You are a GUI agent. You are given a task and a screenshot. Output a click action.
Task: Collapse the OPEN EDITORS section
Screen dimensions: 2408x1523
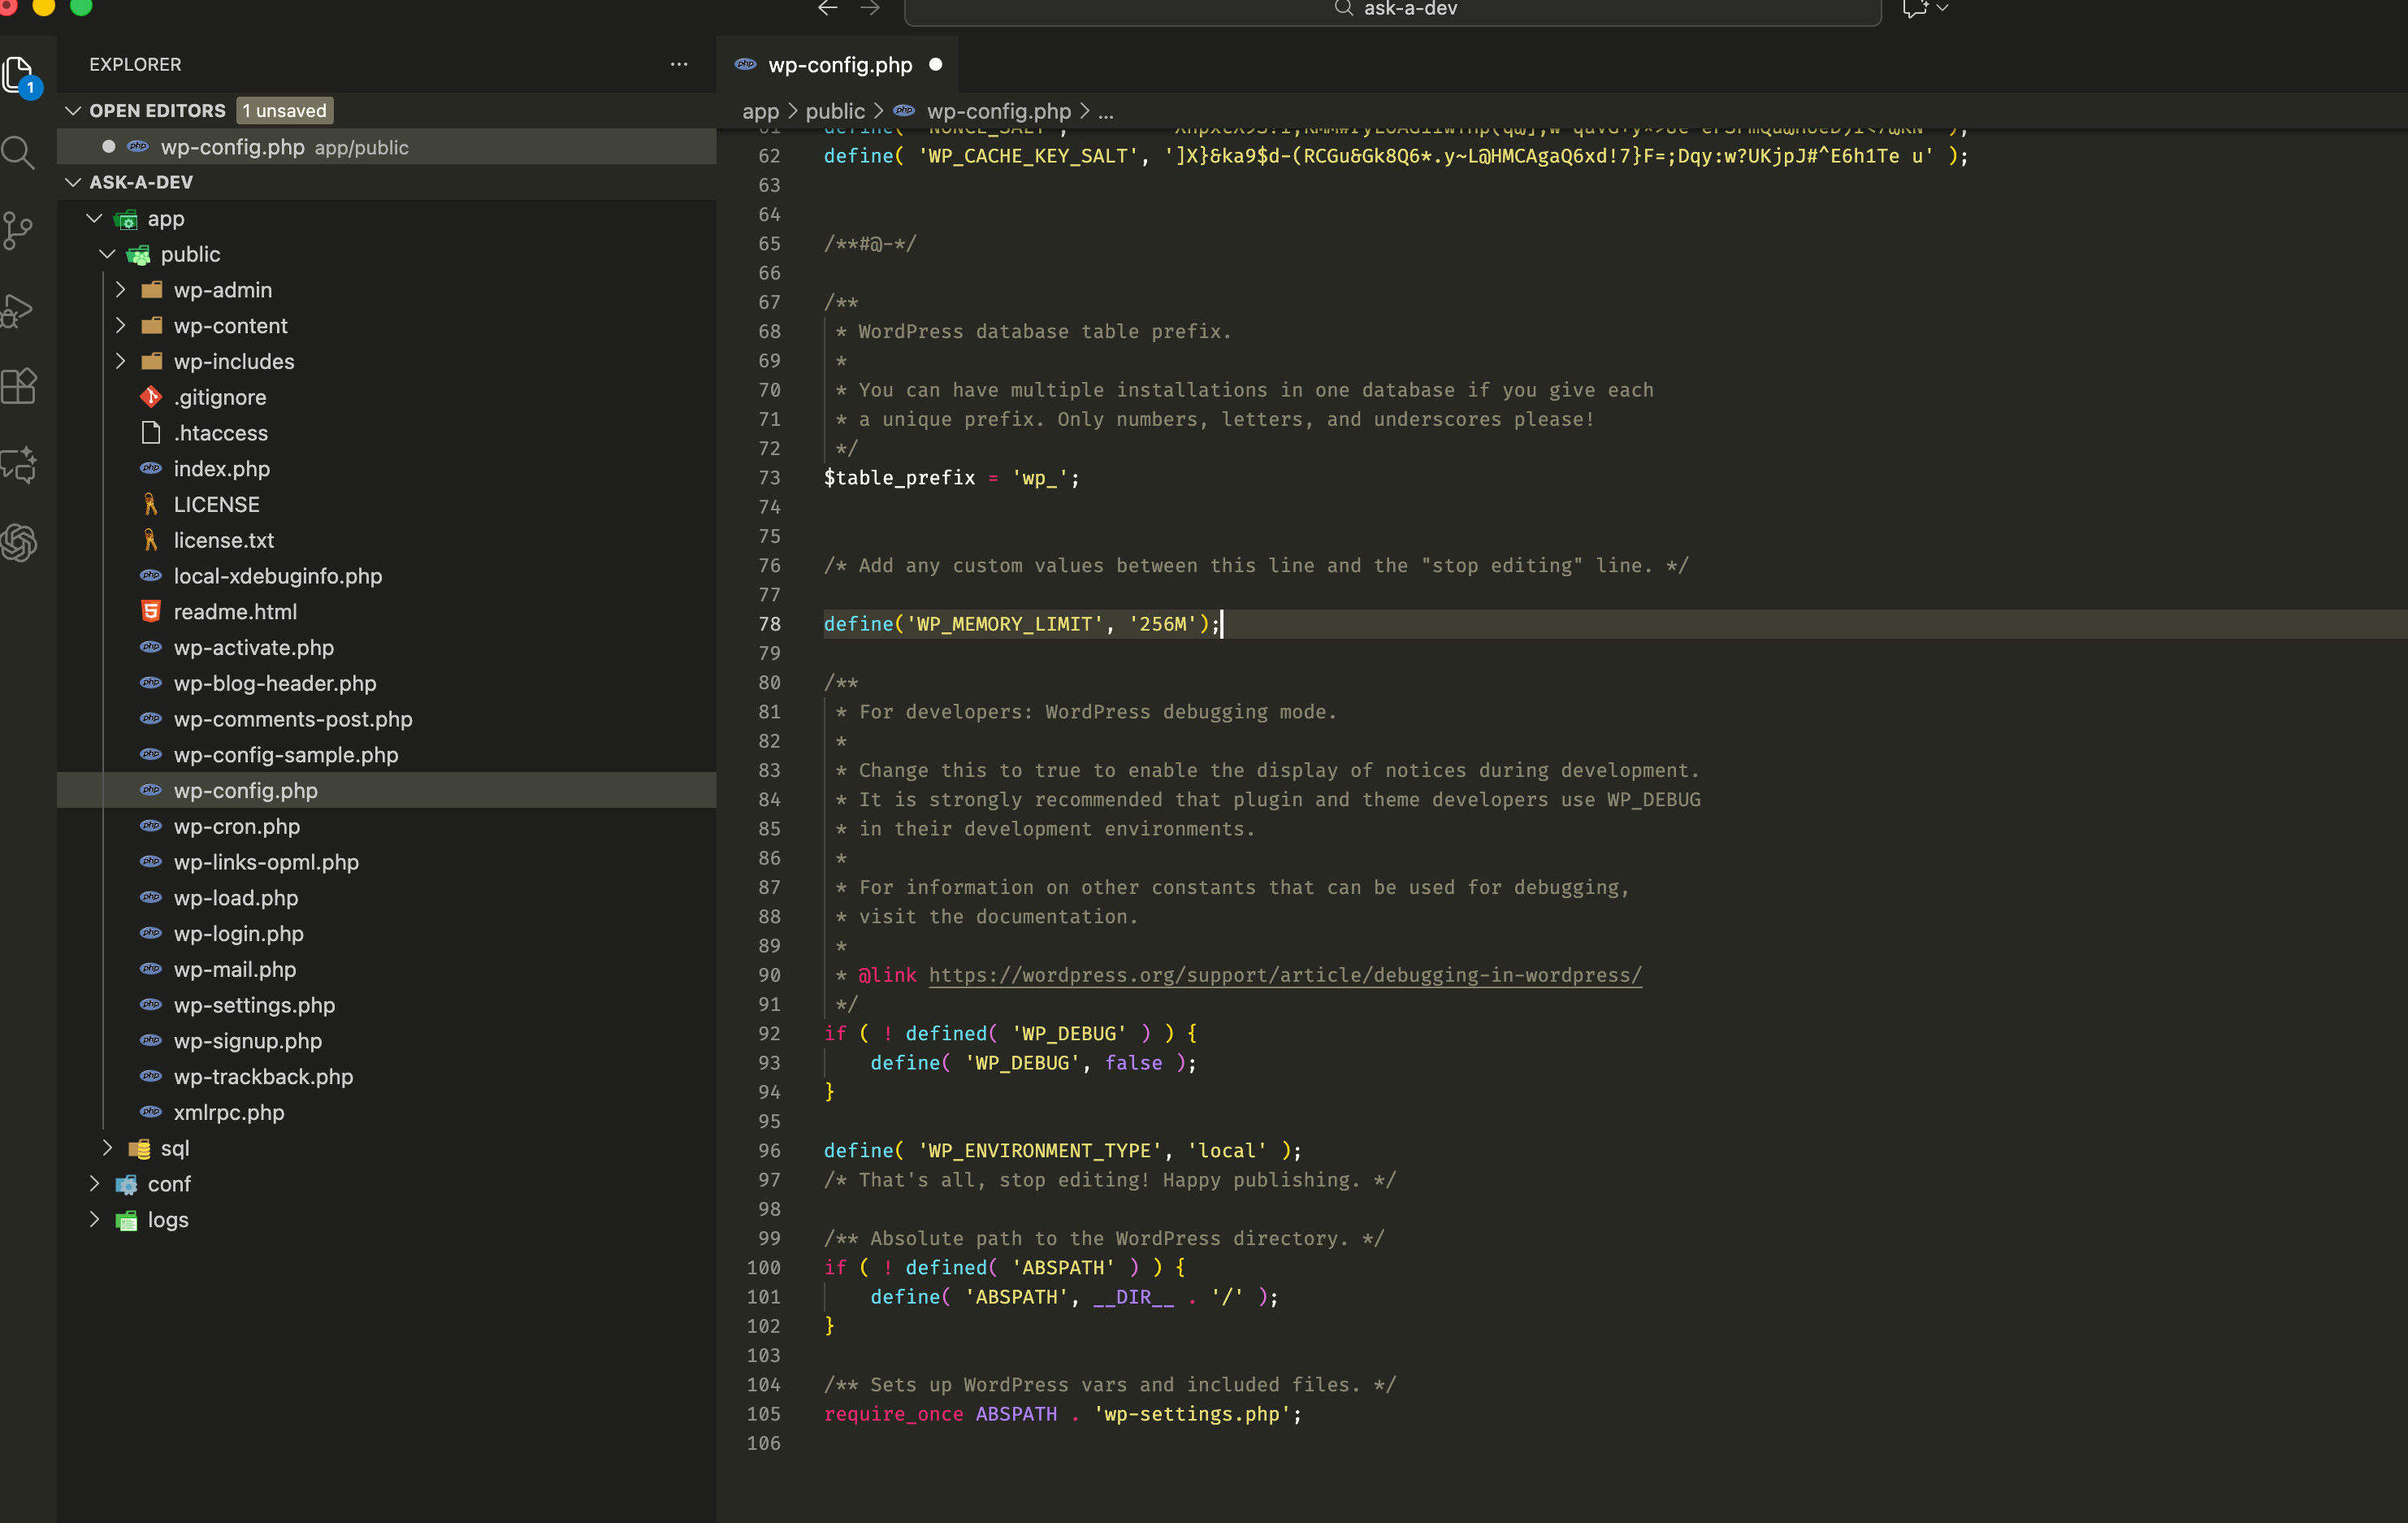[73, 110]
